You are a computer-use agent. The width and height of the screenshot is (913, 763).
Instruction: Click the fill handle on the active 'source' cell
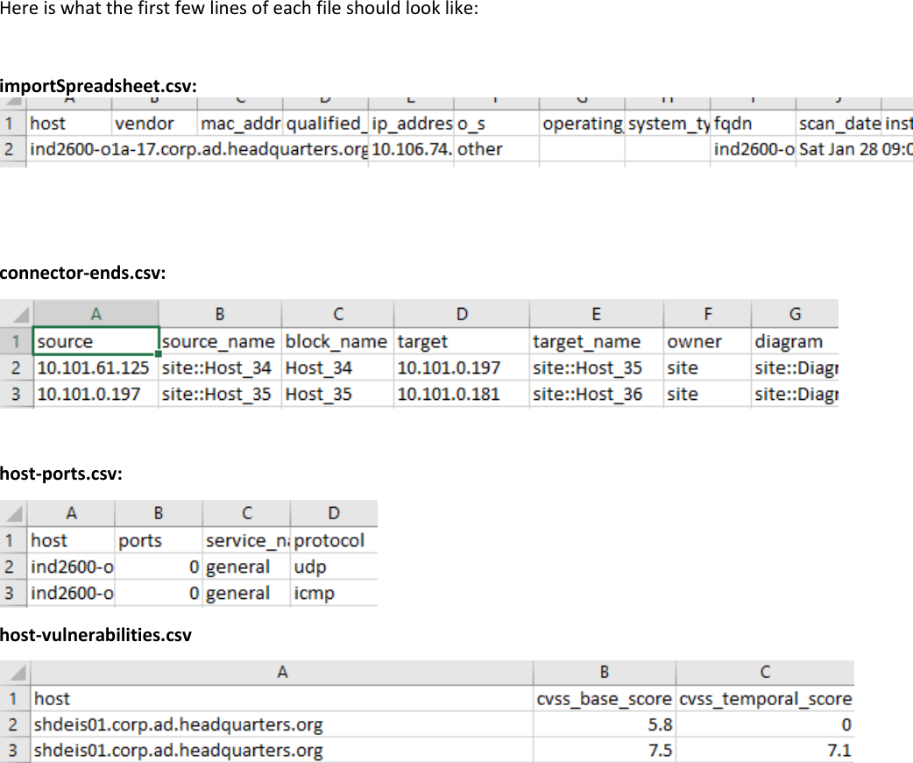158,354
